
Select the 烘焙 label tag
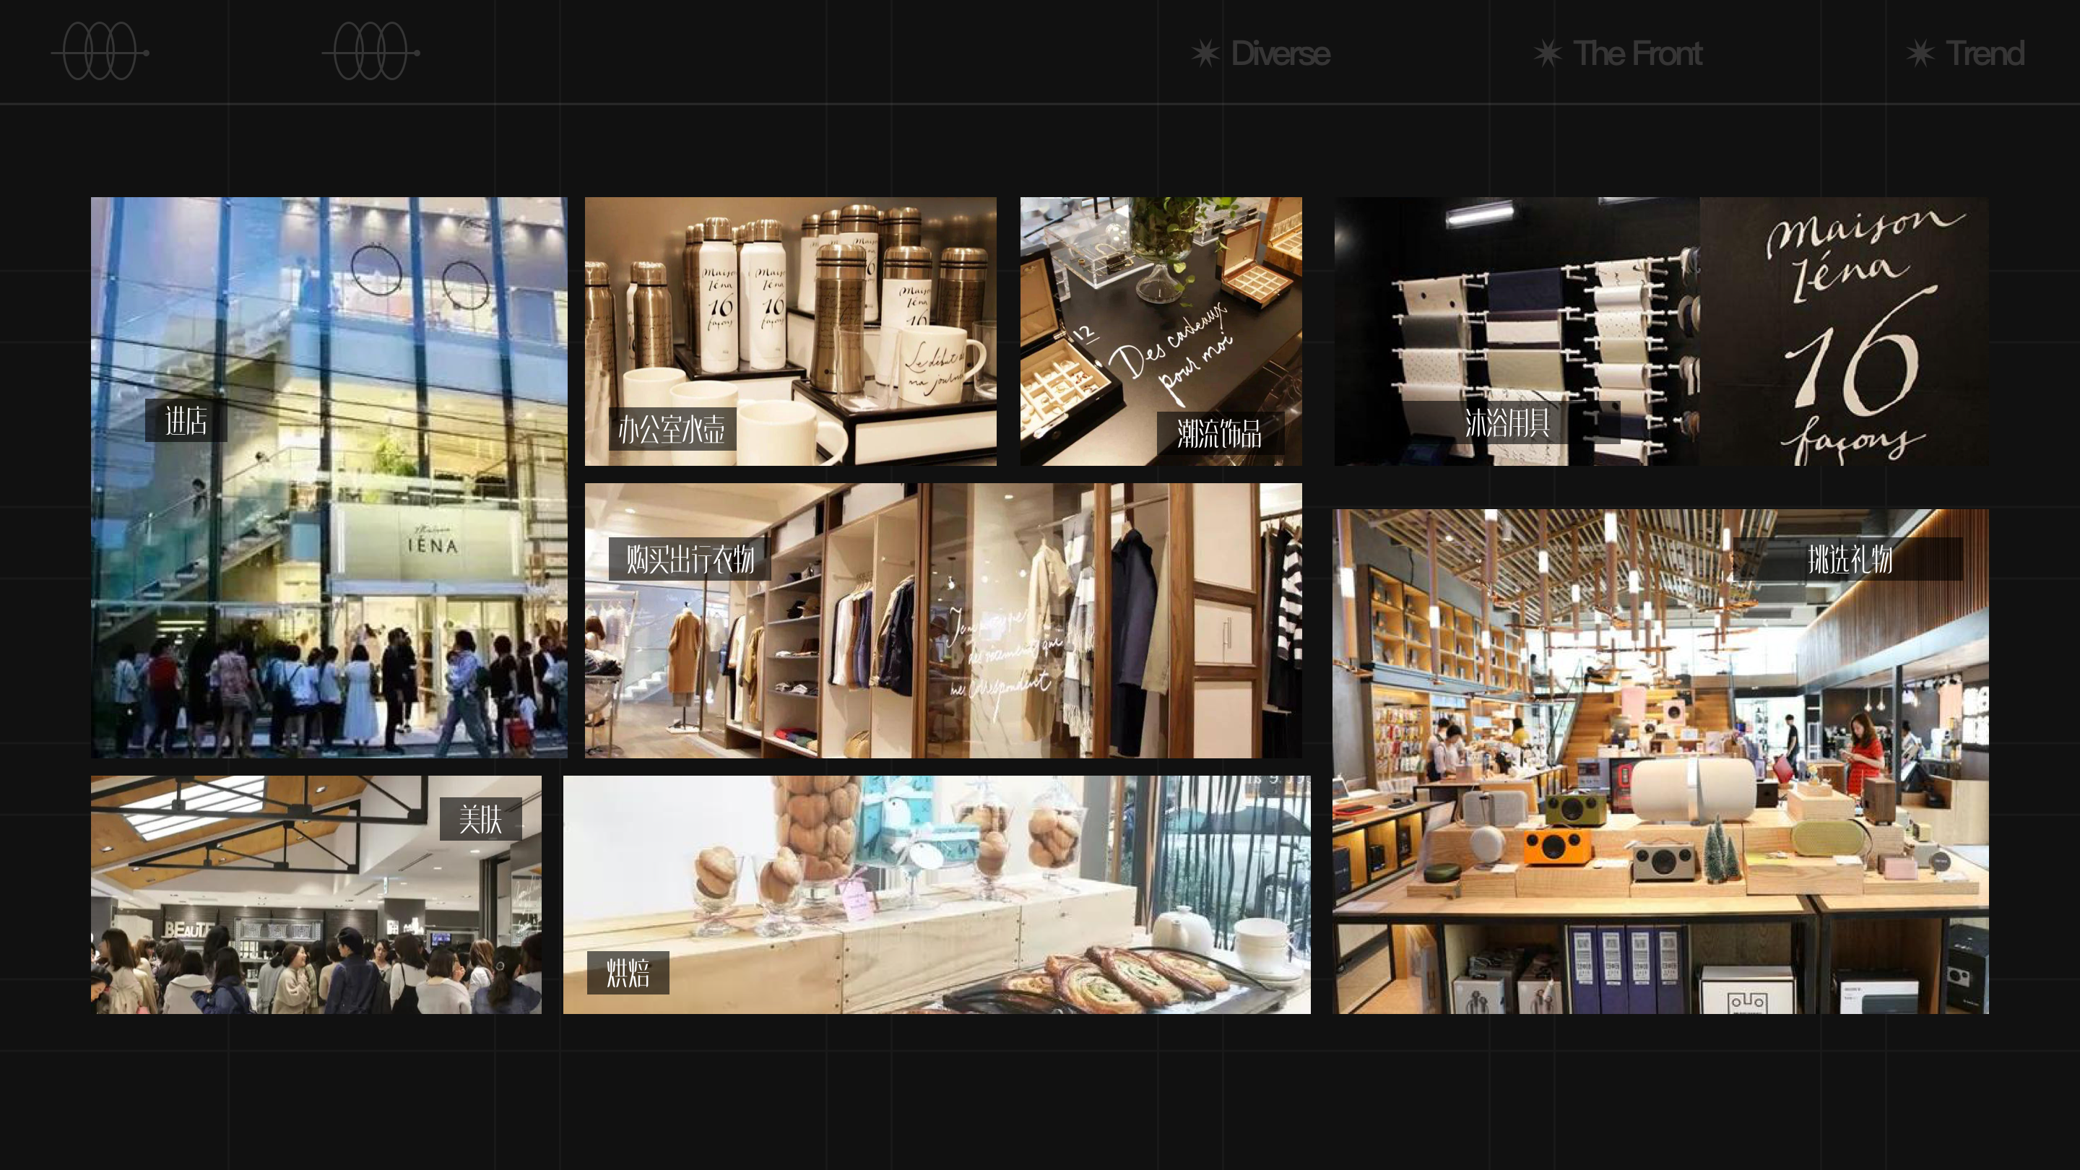tap(628, 972)
